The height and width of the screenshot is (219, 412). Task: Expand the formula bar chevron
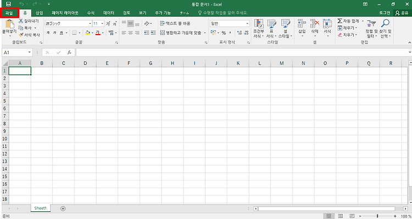(x=410, y=53)
